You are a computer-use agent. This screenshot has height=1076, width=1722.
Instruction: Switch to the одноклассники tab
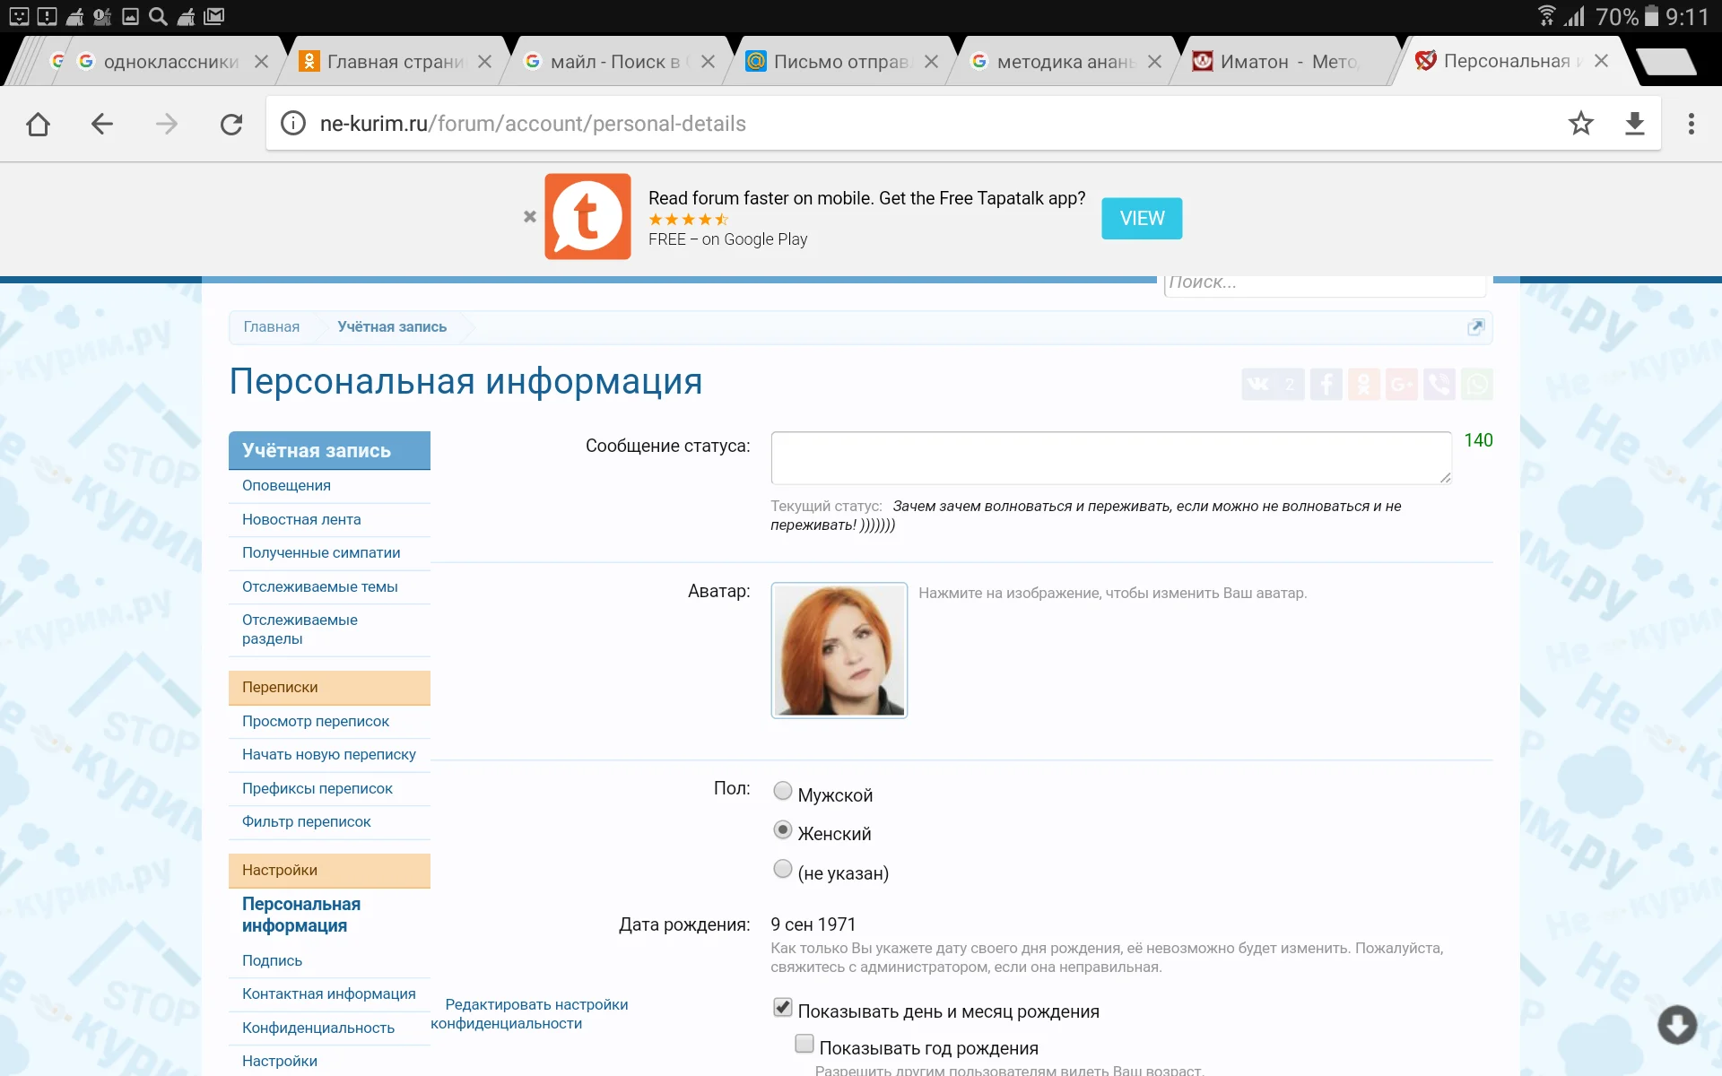click(x=161, y=61)
